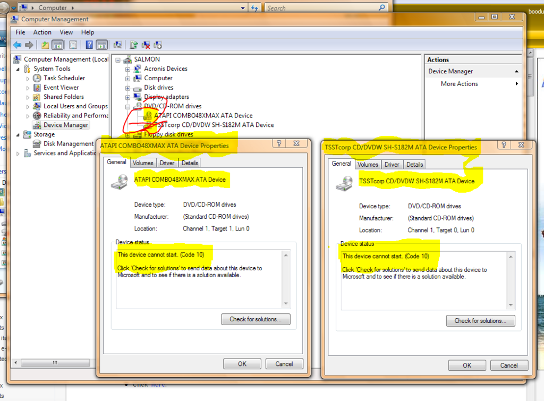Open Event Viewer in the left tree
The height and width of the screenshot is (401, 544).
tap(61, 88)
